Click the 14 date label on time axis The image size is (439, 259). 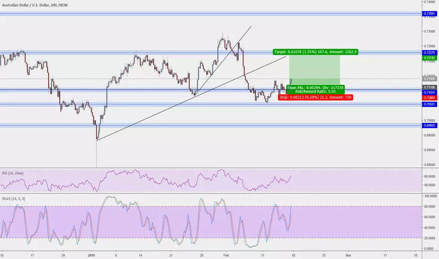[140, 255]
